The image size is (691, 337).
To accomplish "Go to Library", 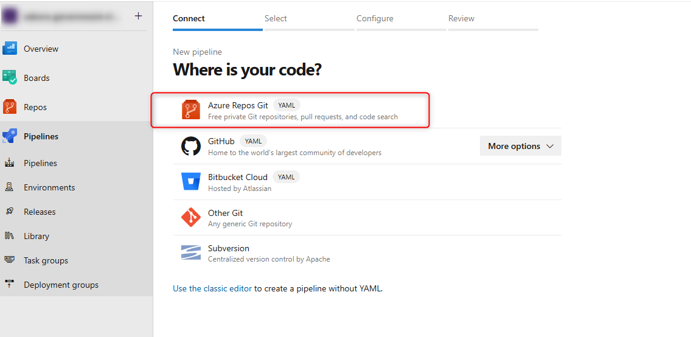I will (76, 235).
